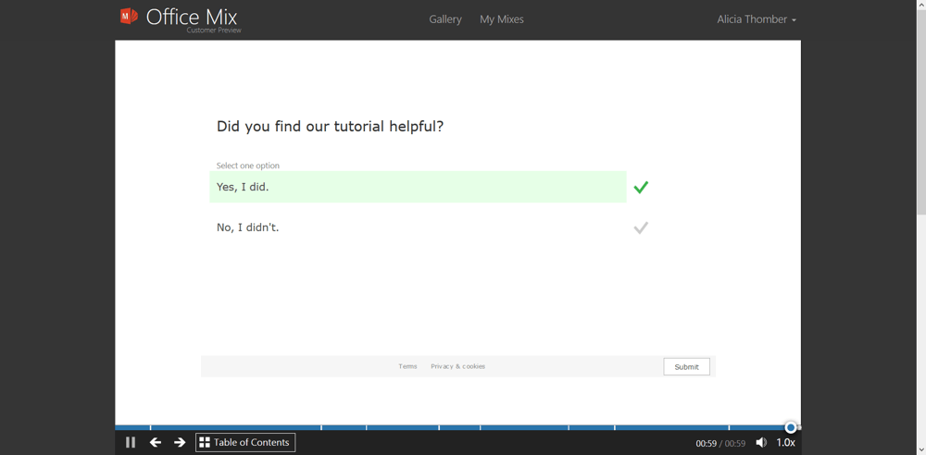Image resolution: width=926 pixels, height=455 pixels.
Task: Go to My Mixes
Action: coord(502,19)
